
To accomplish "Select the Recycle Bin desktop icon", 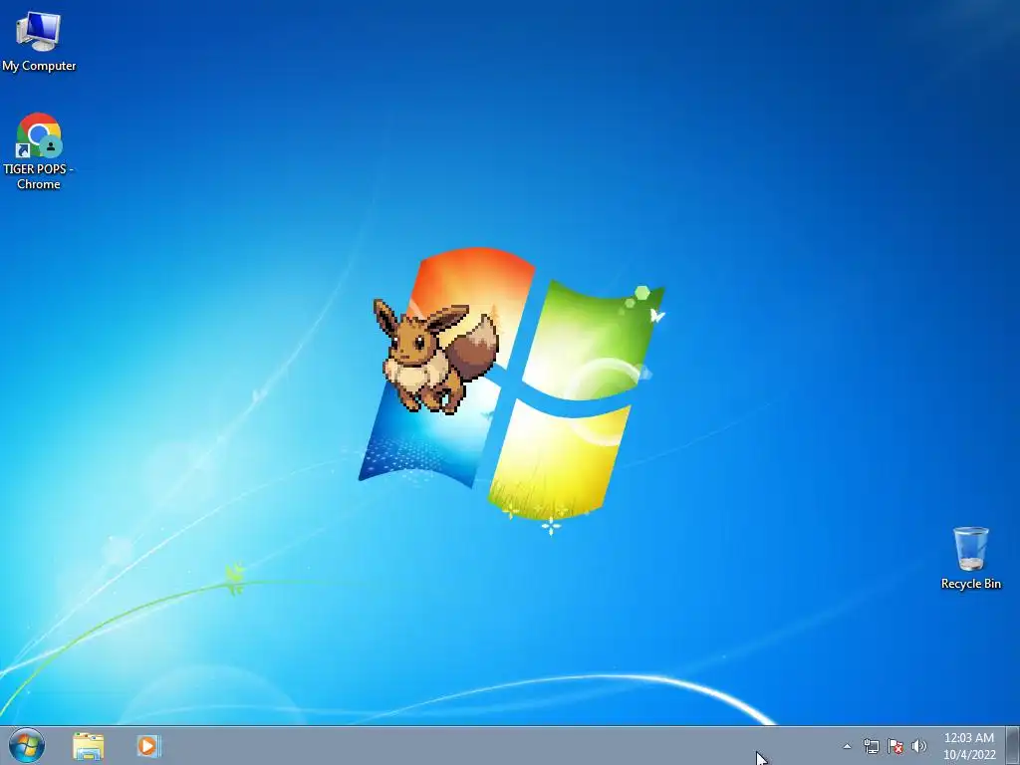I will [x=970, y=558].
